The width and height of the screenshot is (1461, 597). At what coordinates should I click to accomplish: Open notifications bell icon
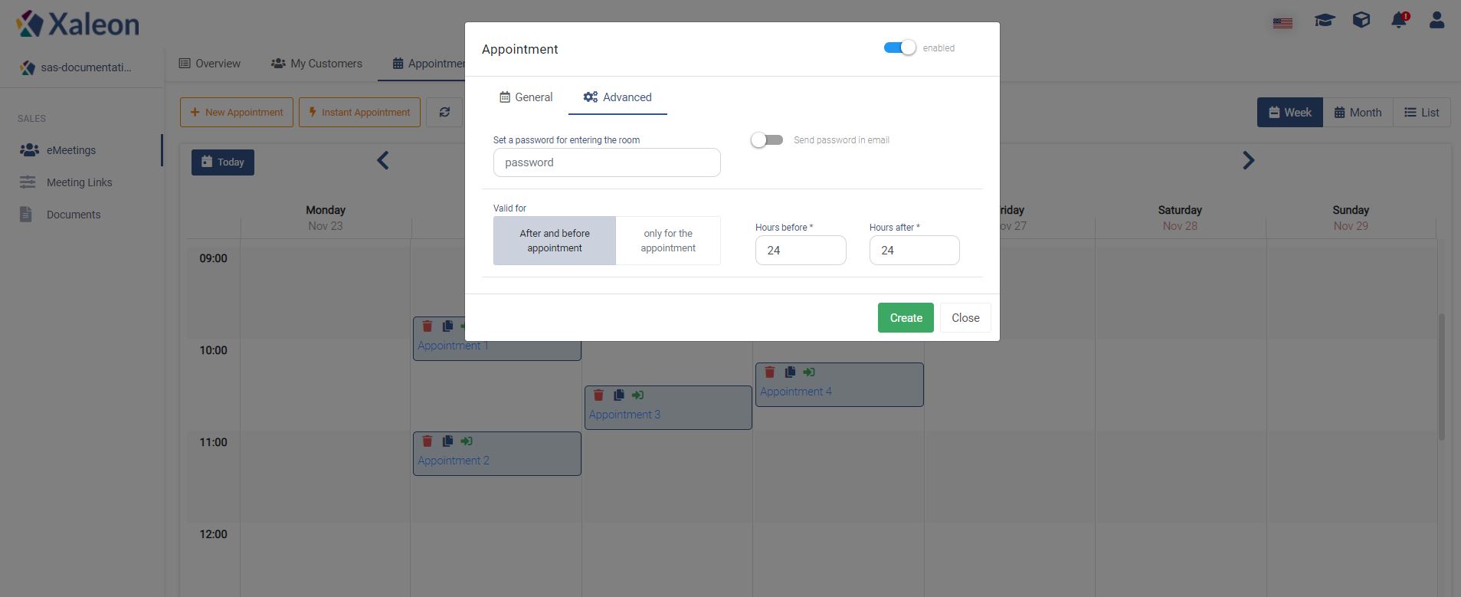click(1399, 20)
